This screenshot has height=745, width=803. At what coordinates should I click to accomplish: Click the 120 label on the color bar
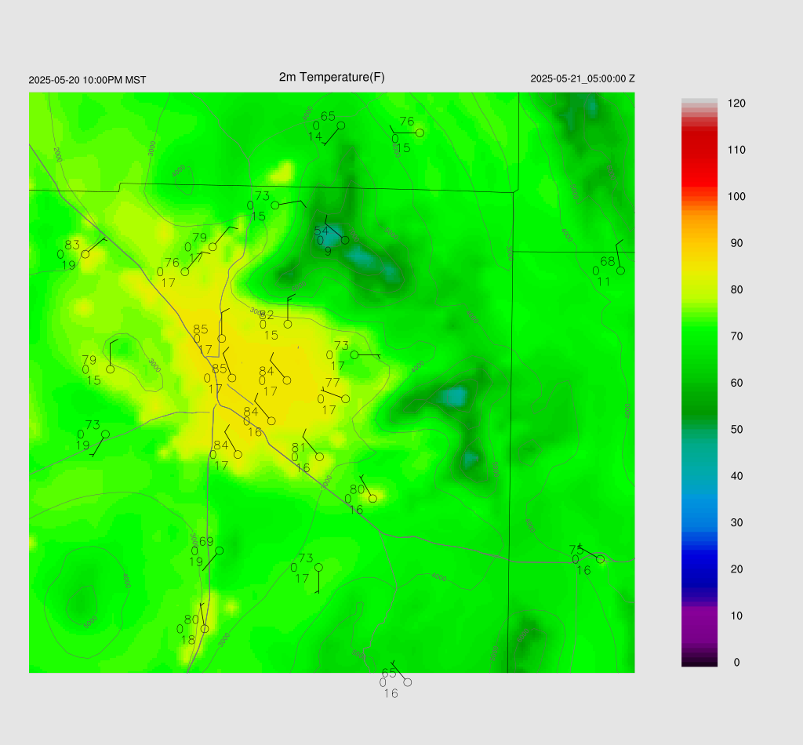tap(736, 104)
